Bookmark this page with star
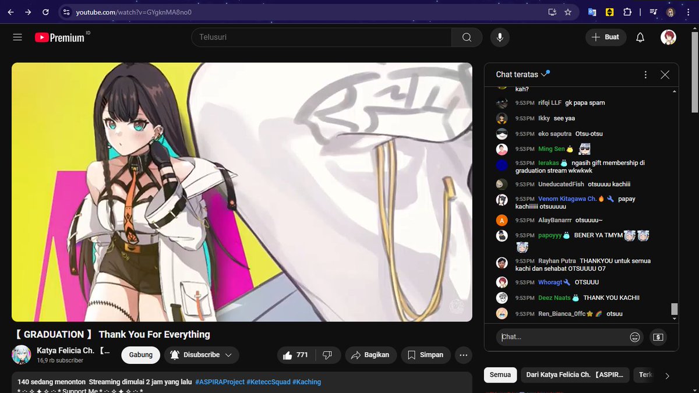This screenshot has height=393, width=699. [568, 12]
